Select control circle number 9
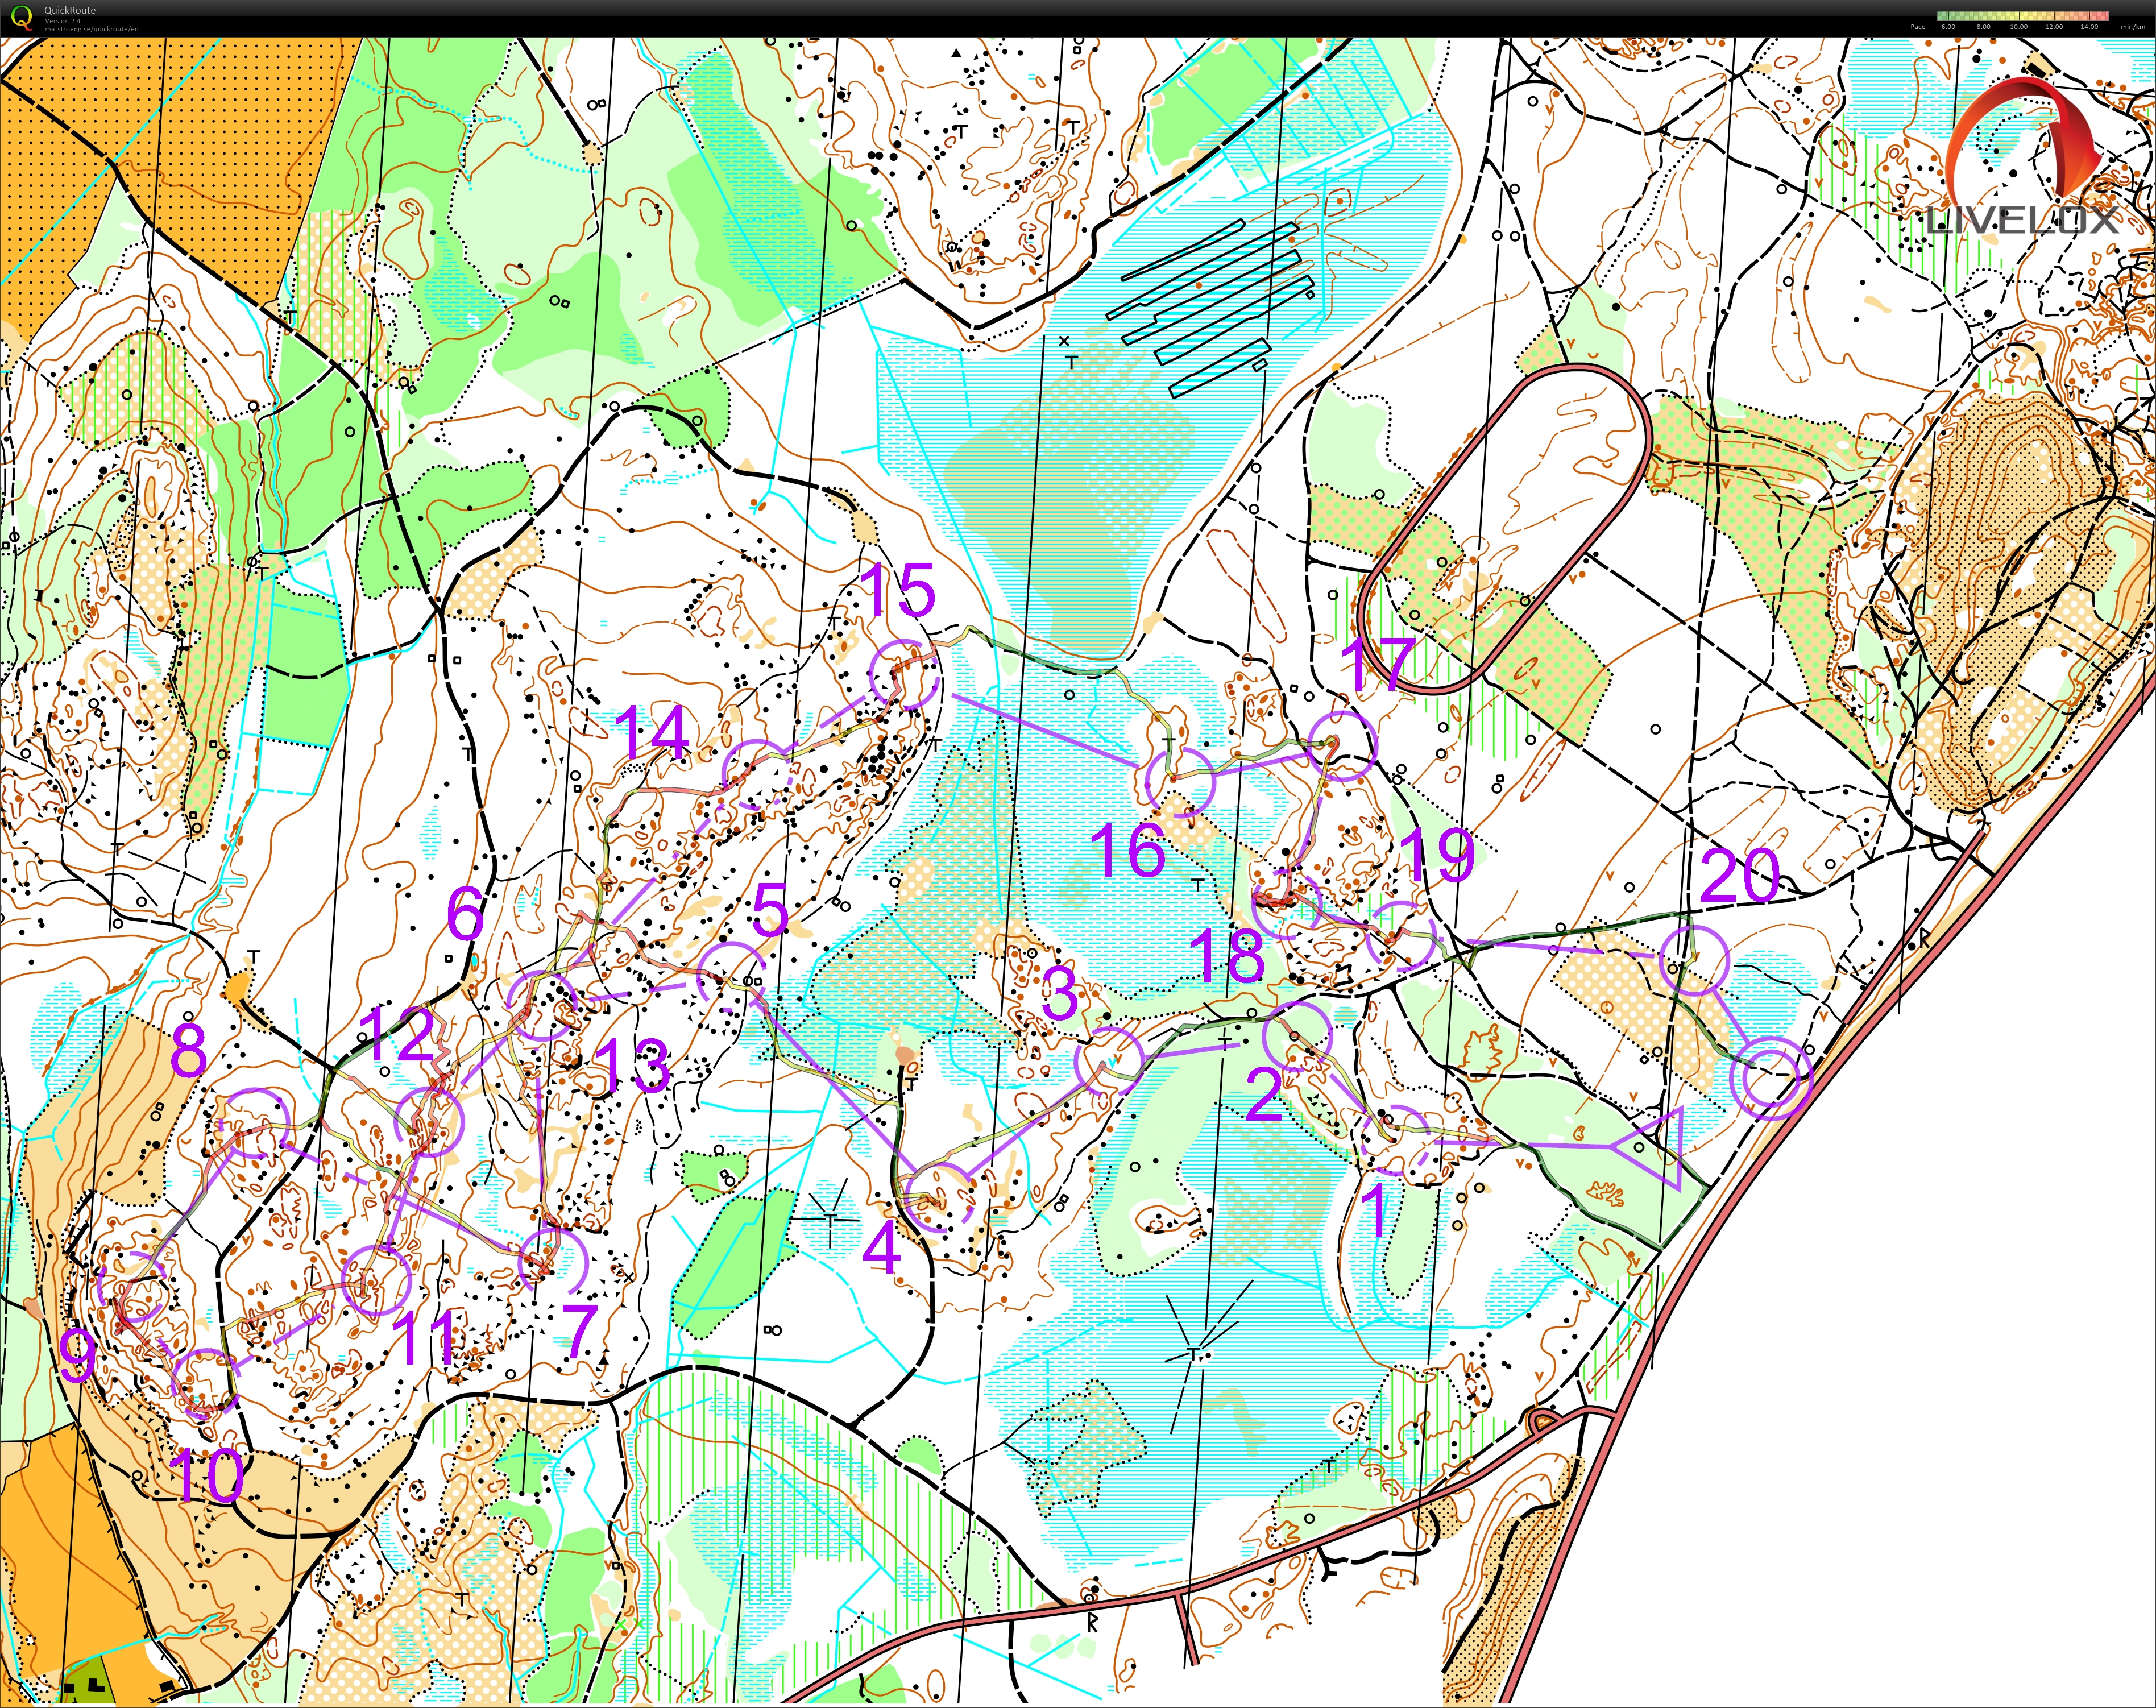The width and height of the screenshot is (2156, 1708). click(x=133, y=1288)
